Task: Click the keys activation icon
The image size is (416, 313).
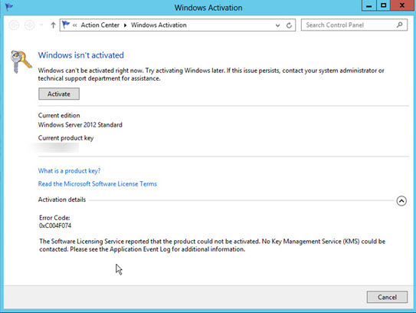Action: pyautogui.click(x=21, y=61)
